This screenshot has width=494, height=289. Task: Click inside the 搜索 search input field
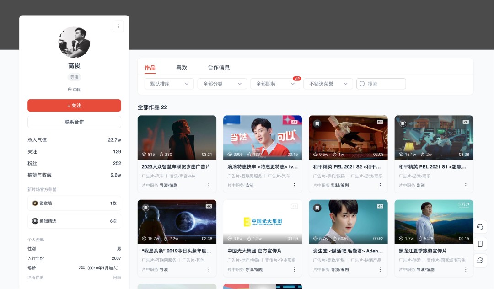[x=384, y=84]
